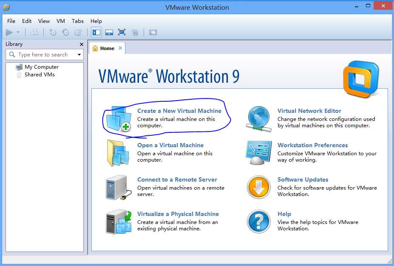Image resolution: width=394 pixels, height=266 pixels.
Task: Click the Connect to a Remote Server icon
Action: (116, 188)
